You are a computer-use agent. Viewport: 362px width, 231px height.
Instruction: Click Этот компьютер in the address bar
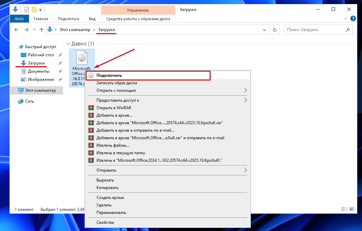pos(75,30)
